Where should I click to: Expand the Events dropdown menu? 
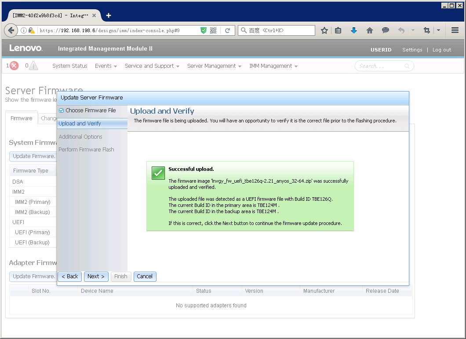[x=106, y=66]
